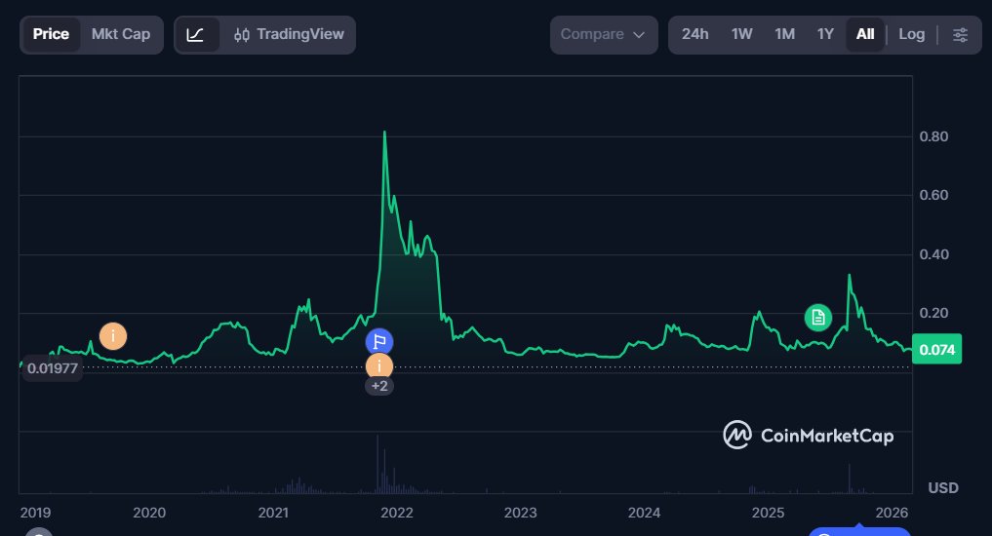
Task: Switch to the Price view
Action: click(x=51, y=34)
